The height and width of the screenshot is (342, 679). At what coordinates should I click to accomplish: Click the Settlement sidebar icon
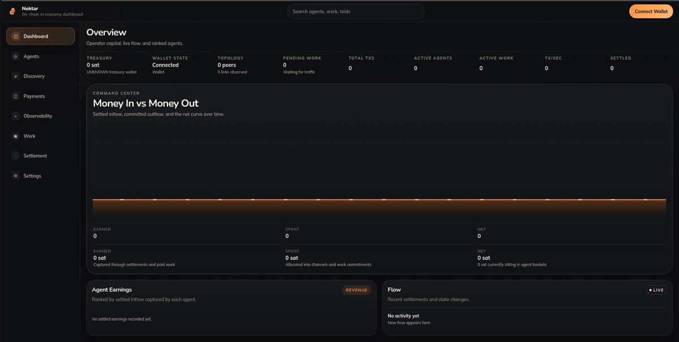pyautogui.click(x=15, y=156)
